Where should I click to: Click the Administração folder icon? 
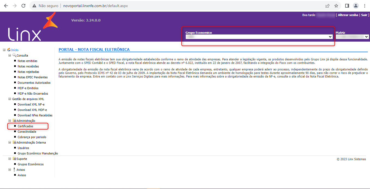pyautogui.click(x=14, y=120)
